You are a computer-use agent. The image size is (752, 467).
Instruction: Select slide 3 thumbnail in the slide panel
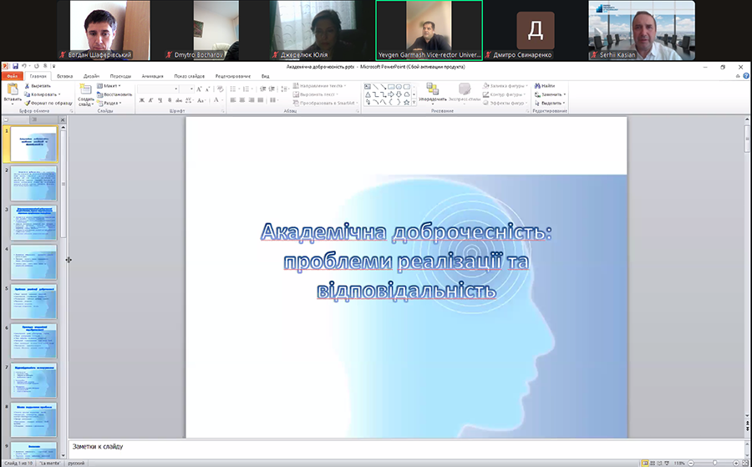(x=34, y=223)
